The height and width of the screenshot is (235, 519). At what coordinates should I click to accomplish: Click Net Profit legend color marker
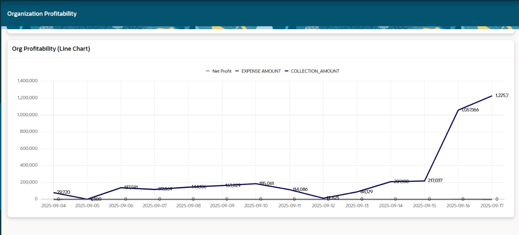[x=208, y=71]
